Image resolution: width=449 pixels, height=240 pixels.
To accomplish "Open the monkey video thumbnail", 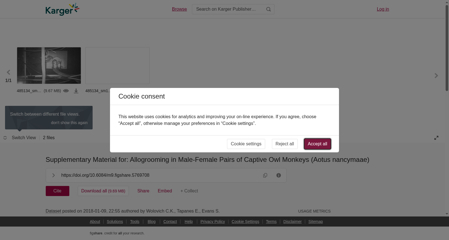I will point(49,66).
